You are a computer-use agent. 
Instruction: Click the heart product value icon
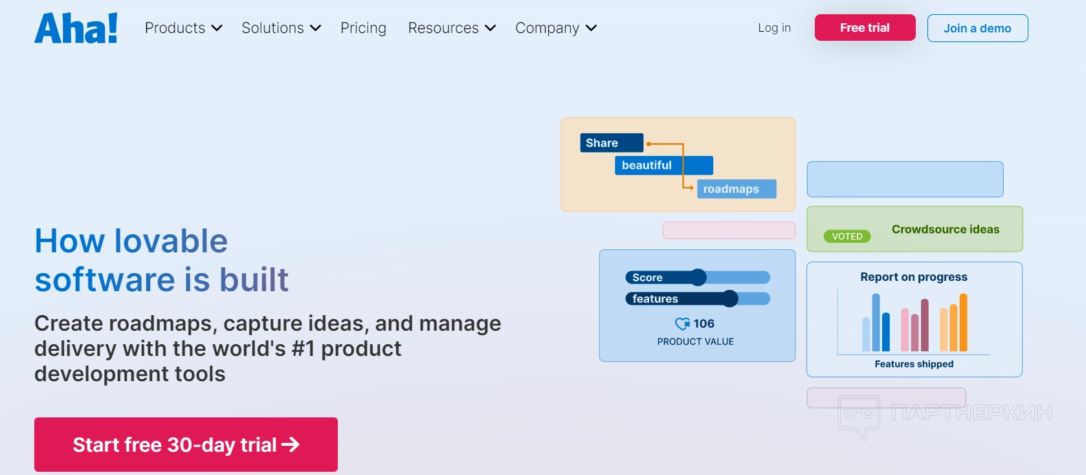click(682, 324)
